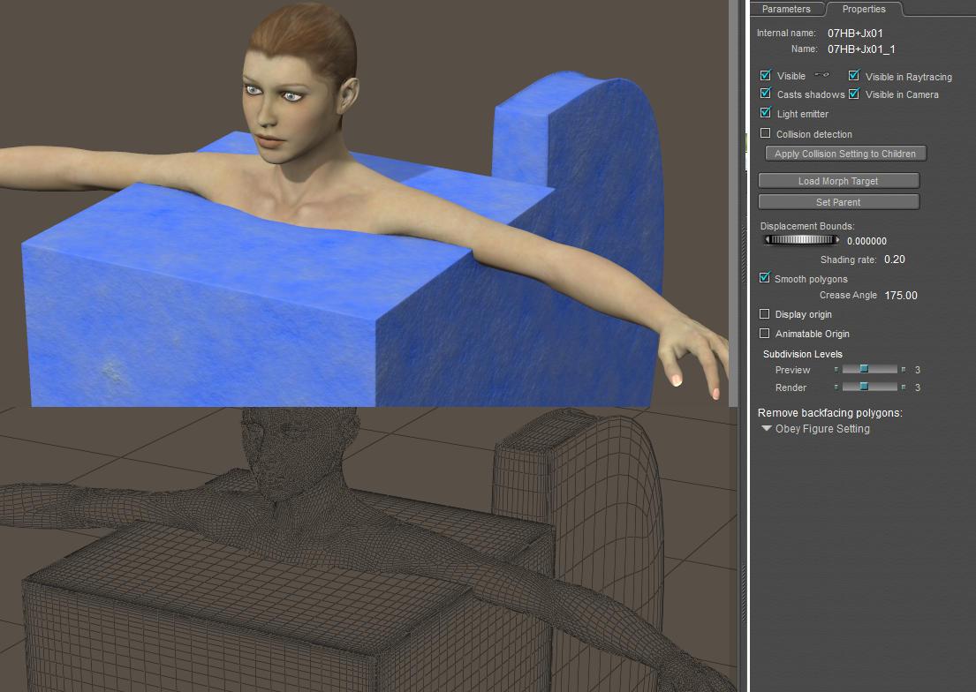Check the Animatable Origin option

pyautogui.click(x=764, y=333)
